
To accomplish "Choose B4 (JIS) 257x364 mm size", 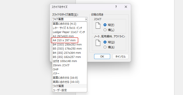I will click(70, 53).
